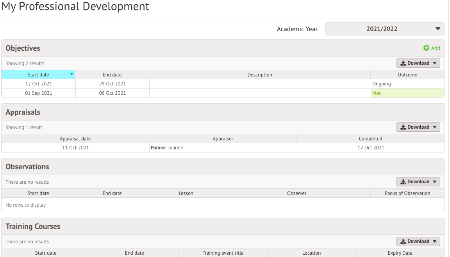The image size is (450, 257).
Task: Sort Training Courses by Expiry Date column
Action: pos(400,253)
